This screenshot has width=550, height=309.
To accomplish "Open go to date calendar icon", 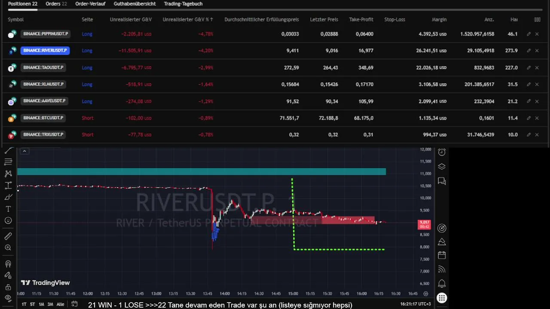I will pyautogui.click(x=74, y=304).
